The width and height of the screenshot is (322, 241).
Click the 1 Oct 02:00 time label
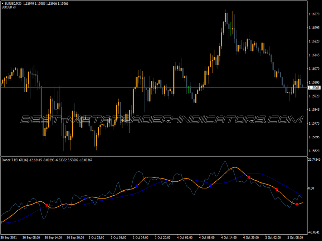click(x=97, y=237)
